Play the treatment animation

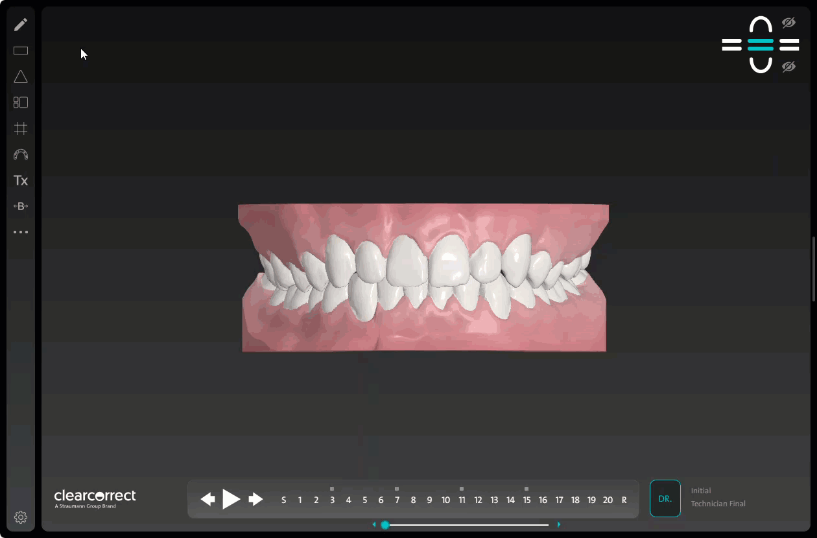pos(231,499)
